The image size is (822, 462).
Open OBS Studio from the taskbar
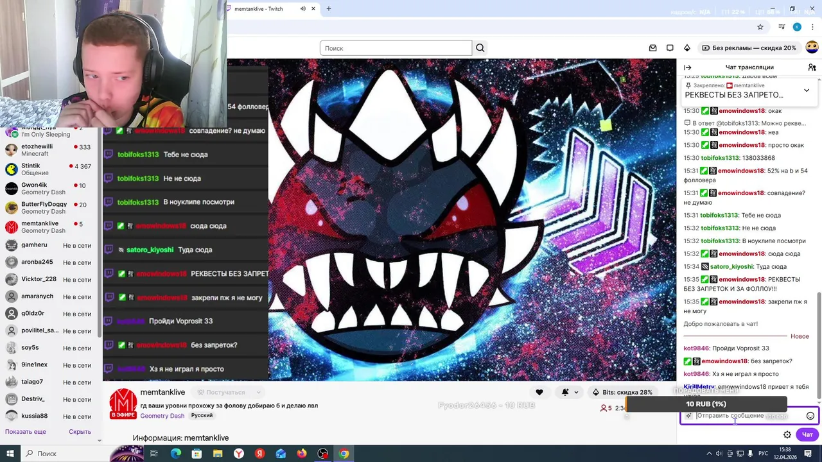[323, 454]
